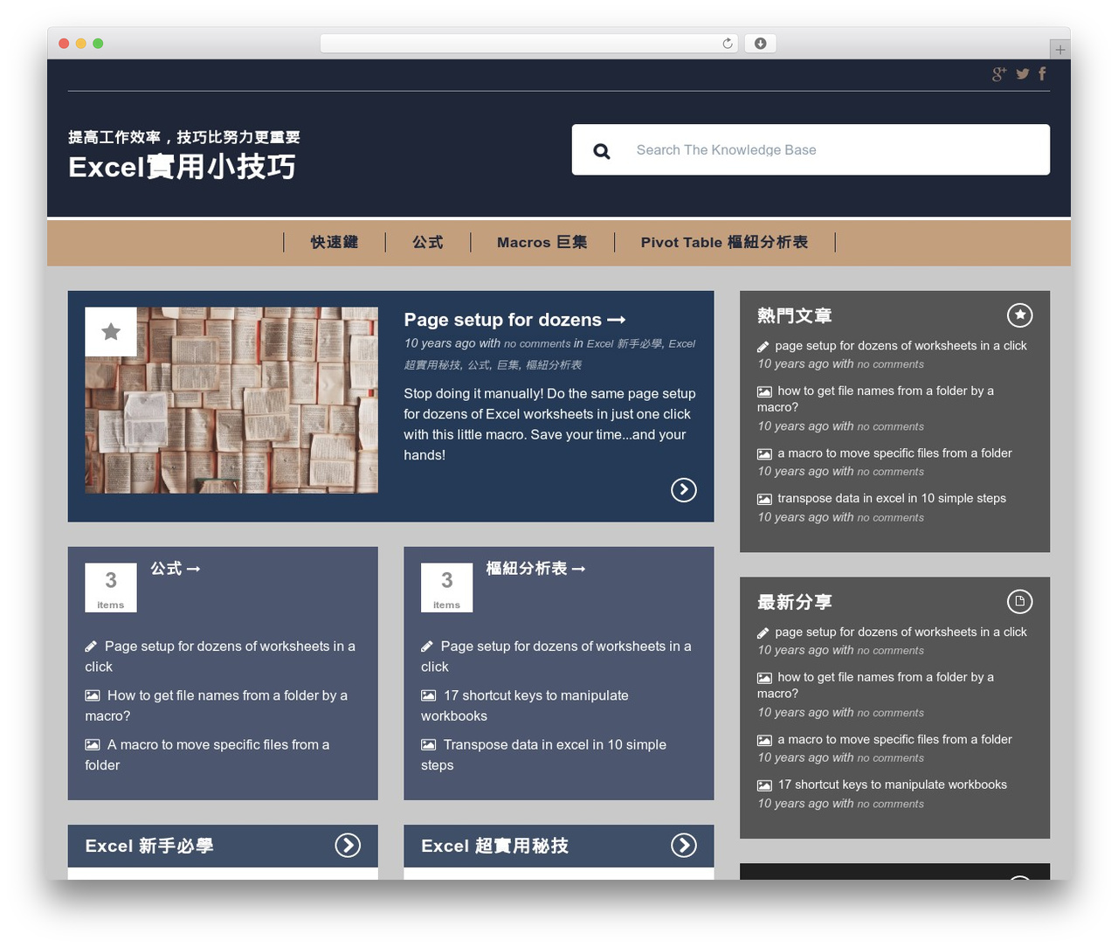Viewport: 1118px width, 947px height.
Task: Click circled arrow on Excel 超實用秘技
Action: tap(684, 845)
